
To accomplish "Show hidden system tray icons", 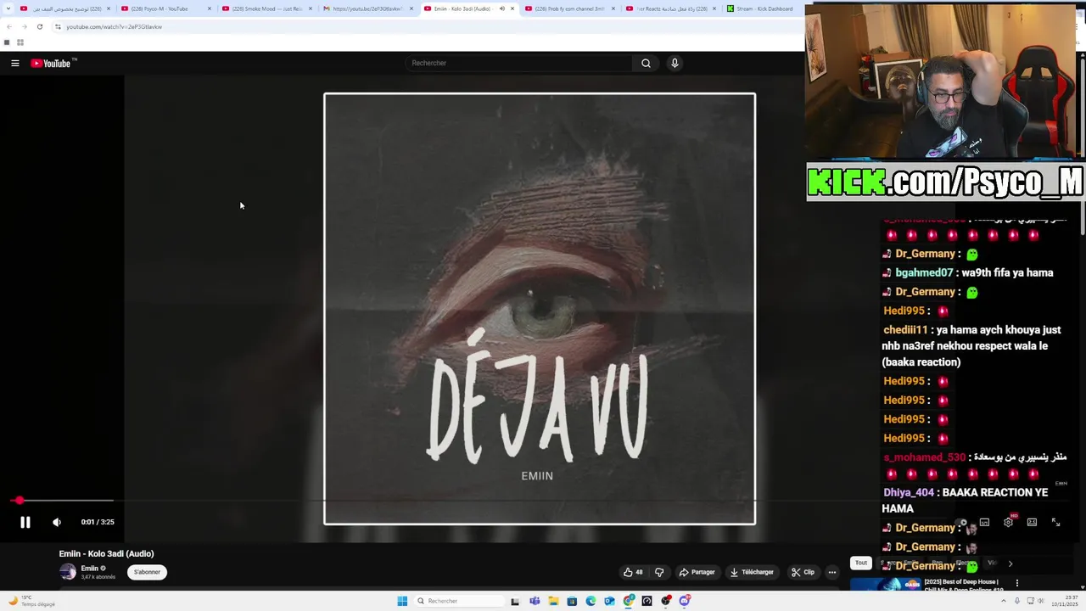I will [1005, 601].
